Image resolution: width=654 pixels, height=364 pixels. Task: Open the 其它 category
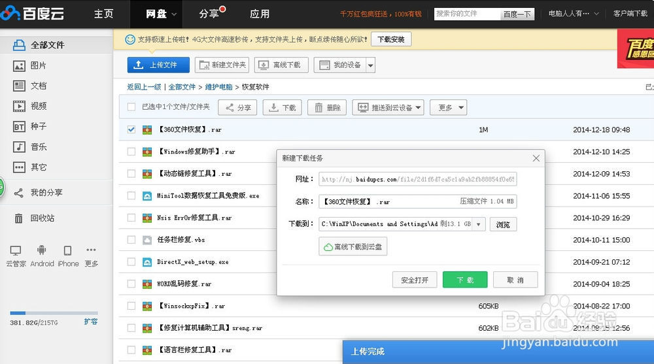click(x=30, y=167)
